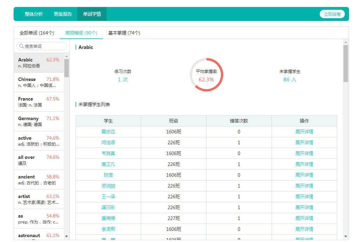Click the word list scroll-up arrow
The image size is (362, 242).
point(66,56)
